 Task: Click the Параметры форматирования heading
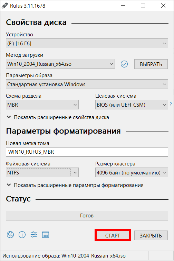(x=63, y=131)
